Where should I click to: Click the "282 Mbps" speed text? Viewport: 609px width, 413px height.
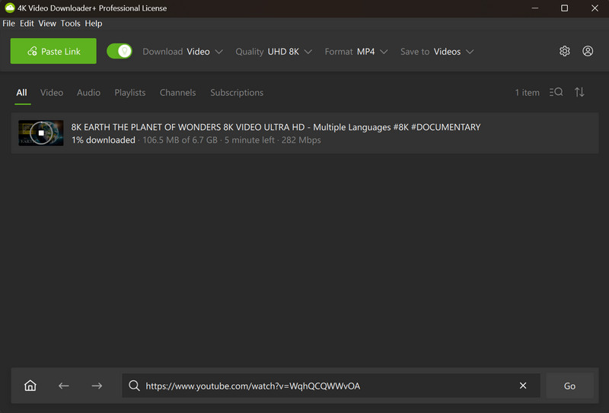[301, 140]
